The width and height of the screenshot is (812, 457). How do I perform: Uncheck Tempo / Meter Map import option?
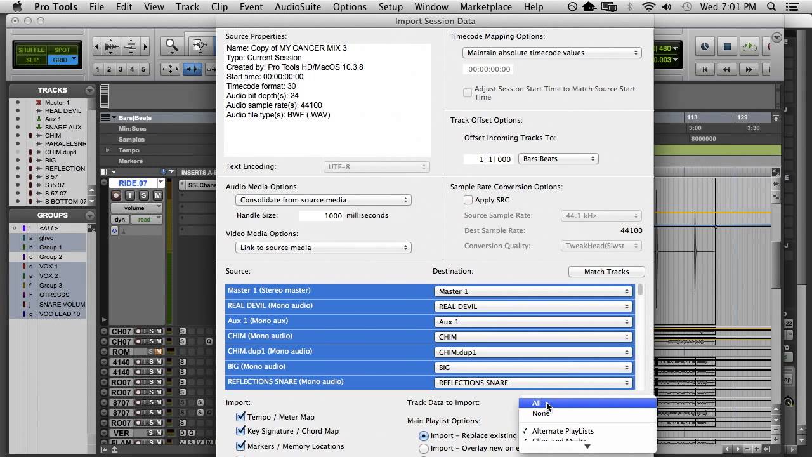(240, 417)
